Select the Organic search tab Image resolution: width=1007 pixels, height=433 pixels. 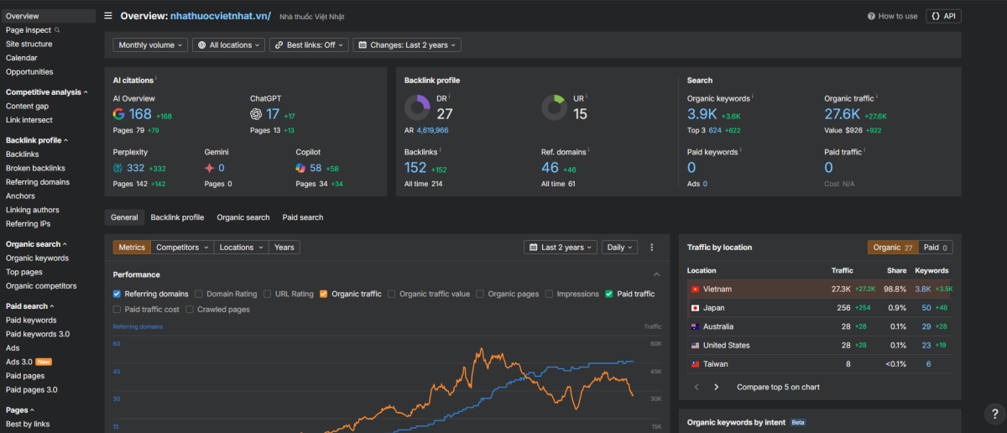coord(243,217)
